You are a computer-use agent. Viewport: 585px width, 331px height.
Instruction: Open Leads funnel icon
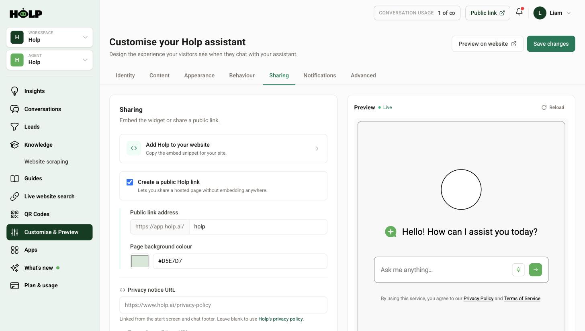14,127
